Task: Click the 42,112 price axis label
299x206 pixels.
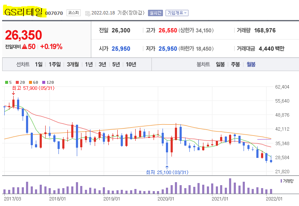Action: point(282,129)
